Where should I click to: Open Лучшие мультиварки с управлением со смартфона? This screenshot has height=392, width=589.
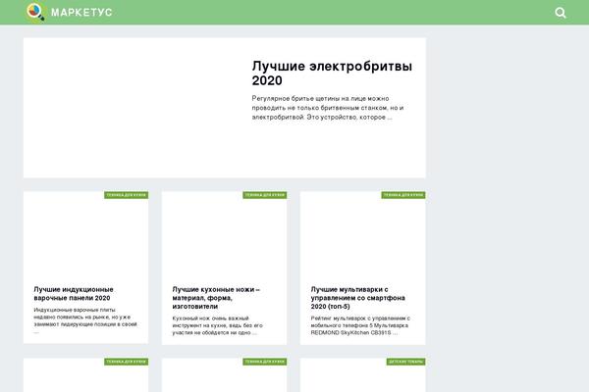pos(357,298)
